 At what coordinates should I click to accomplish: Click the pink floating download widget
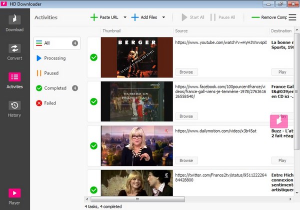coord(279,121)
